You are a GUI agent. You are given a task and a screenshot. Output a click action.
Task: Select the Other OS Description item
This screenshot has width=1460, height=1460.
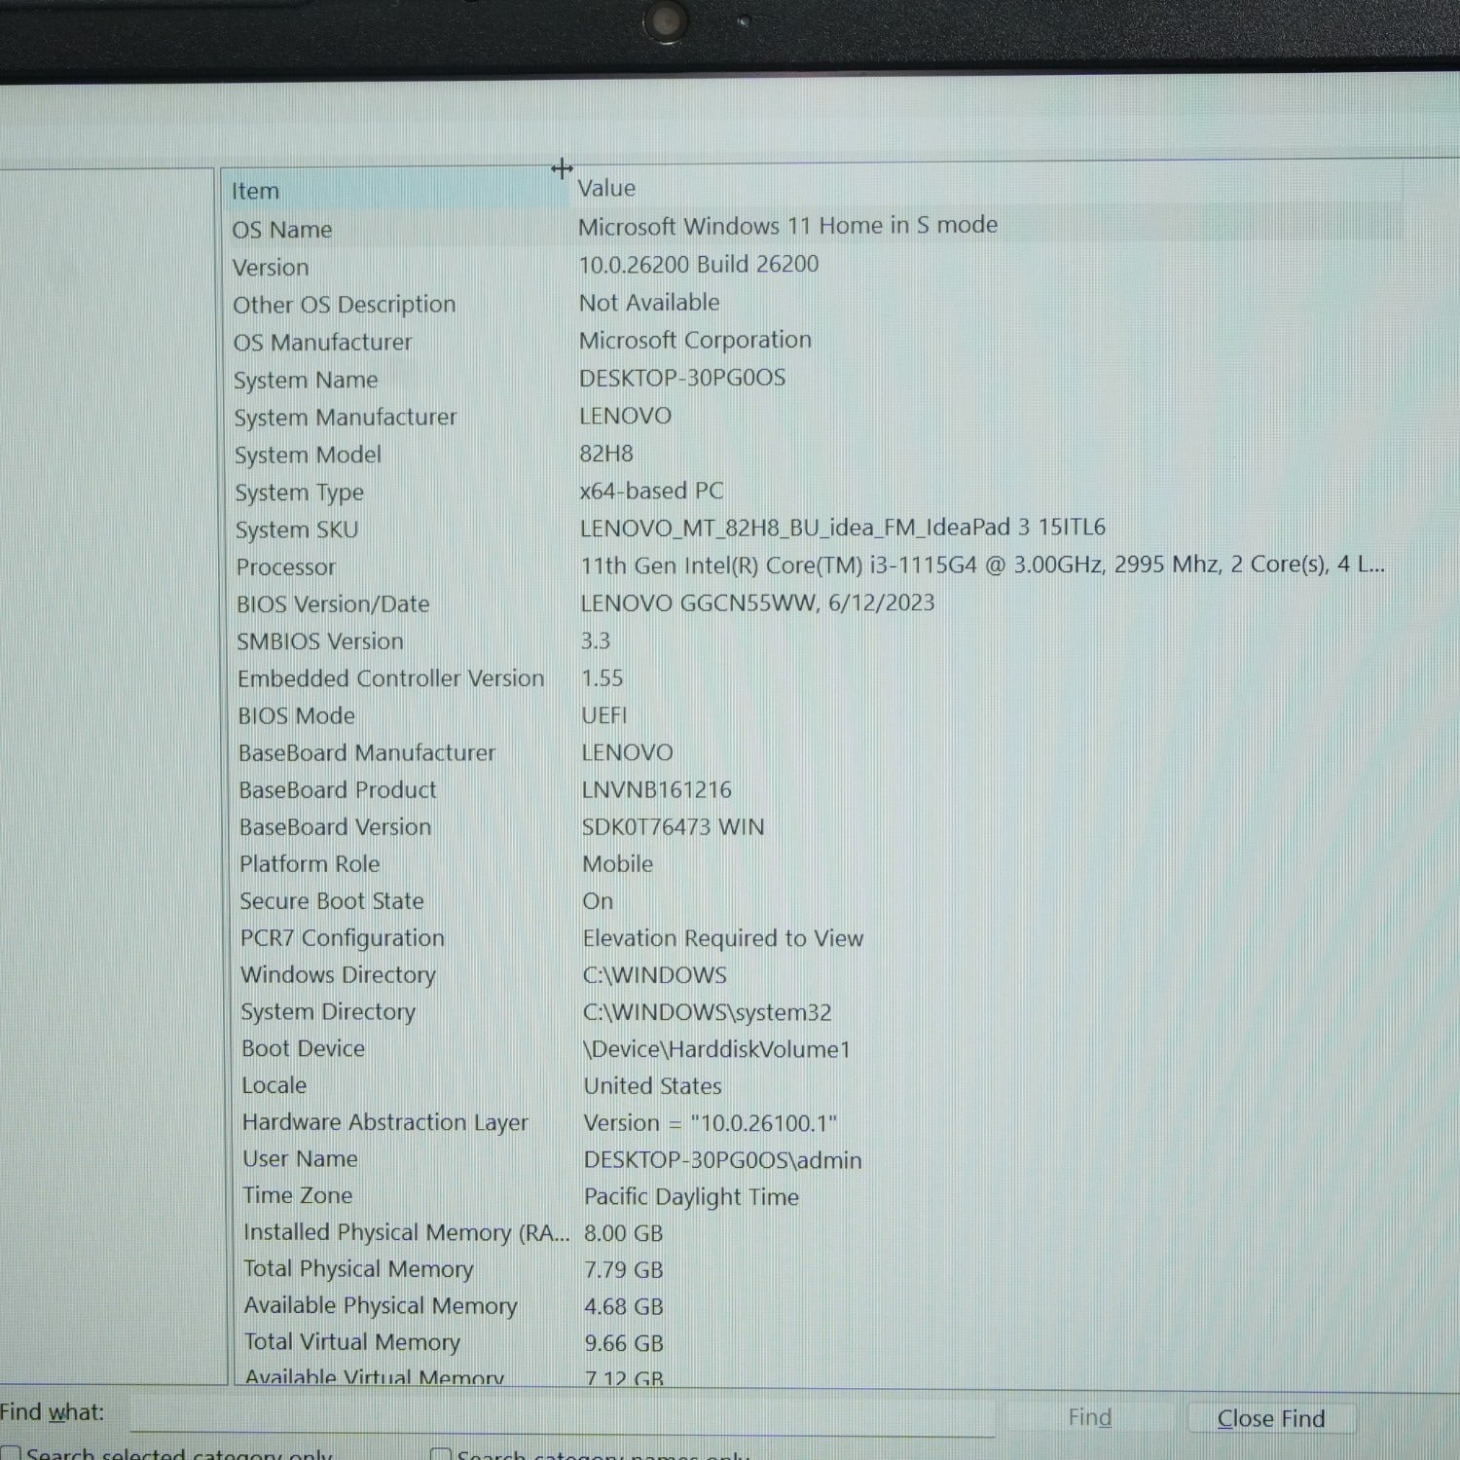(x=344, y=305)
